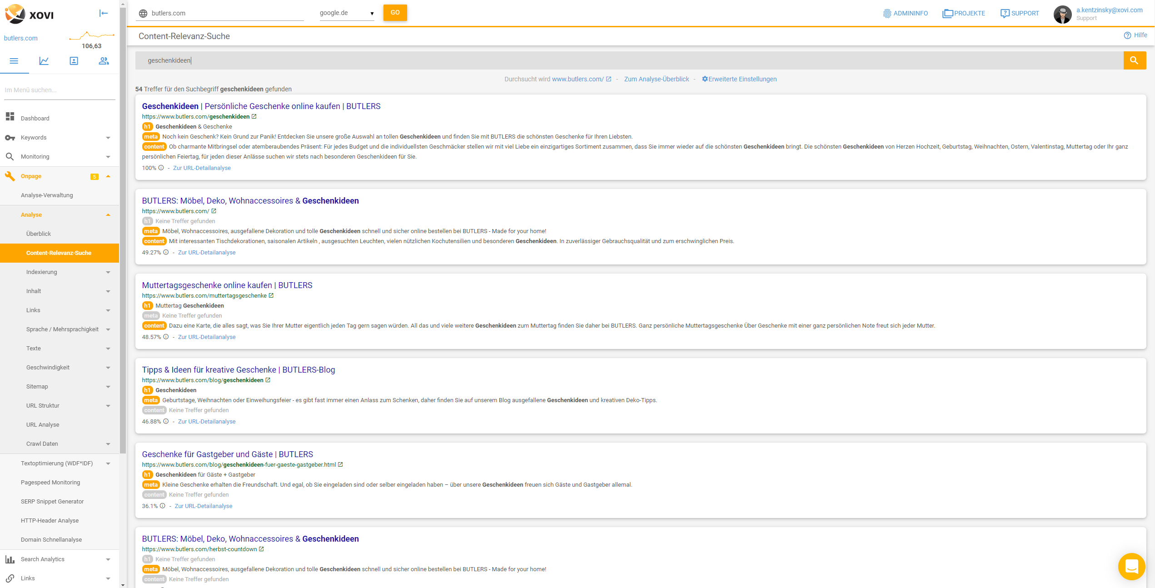The width and height of the screenshot is (1155, 588).
Task: Click the Search Analytics bar chart icon
Action: click(10, 559)
